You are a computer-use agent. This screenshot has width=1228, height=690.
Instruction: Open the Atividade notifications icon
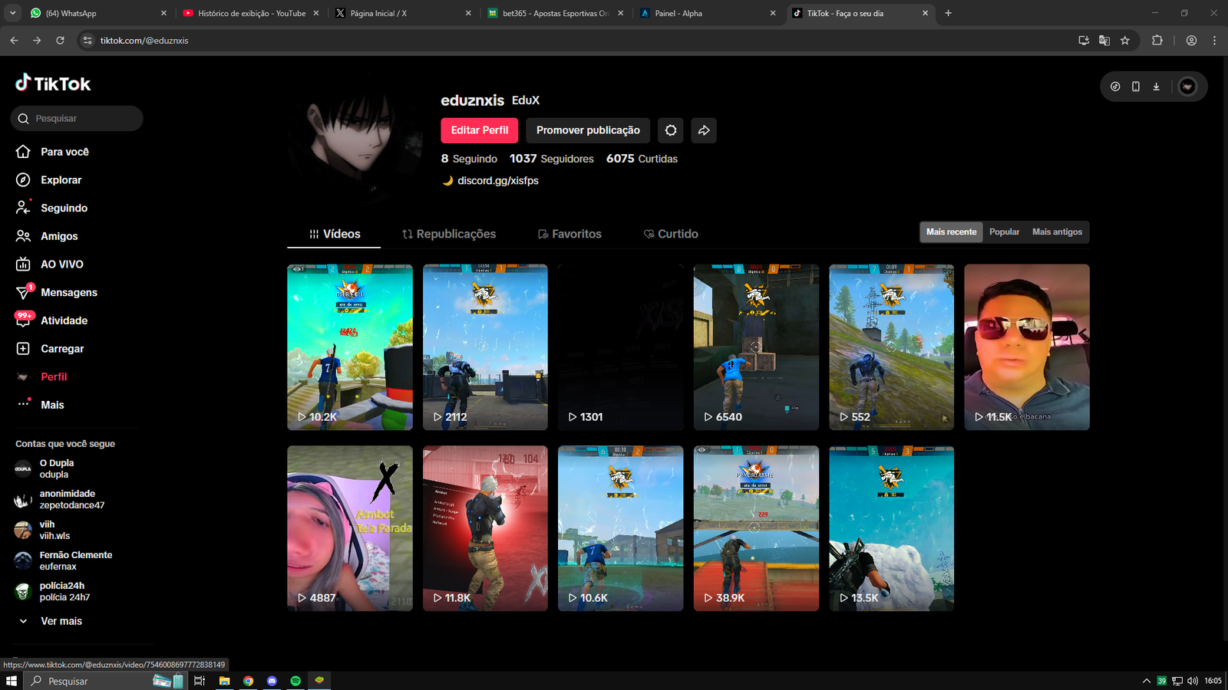(23, 320)
